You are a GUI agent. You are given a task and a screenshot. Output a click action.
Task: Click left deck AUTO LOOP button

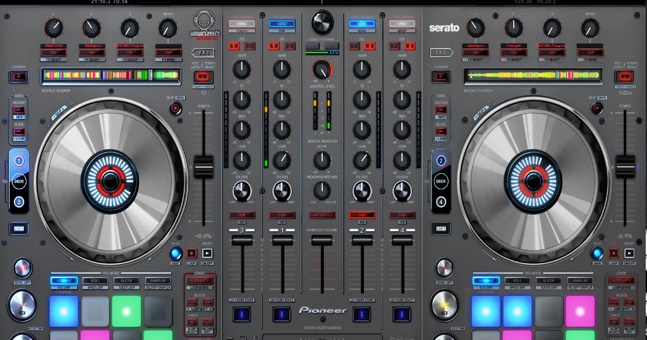(x=200, y=281)
